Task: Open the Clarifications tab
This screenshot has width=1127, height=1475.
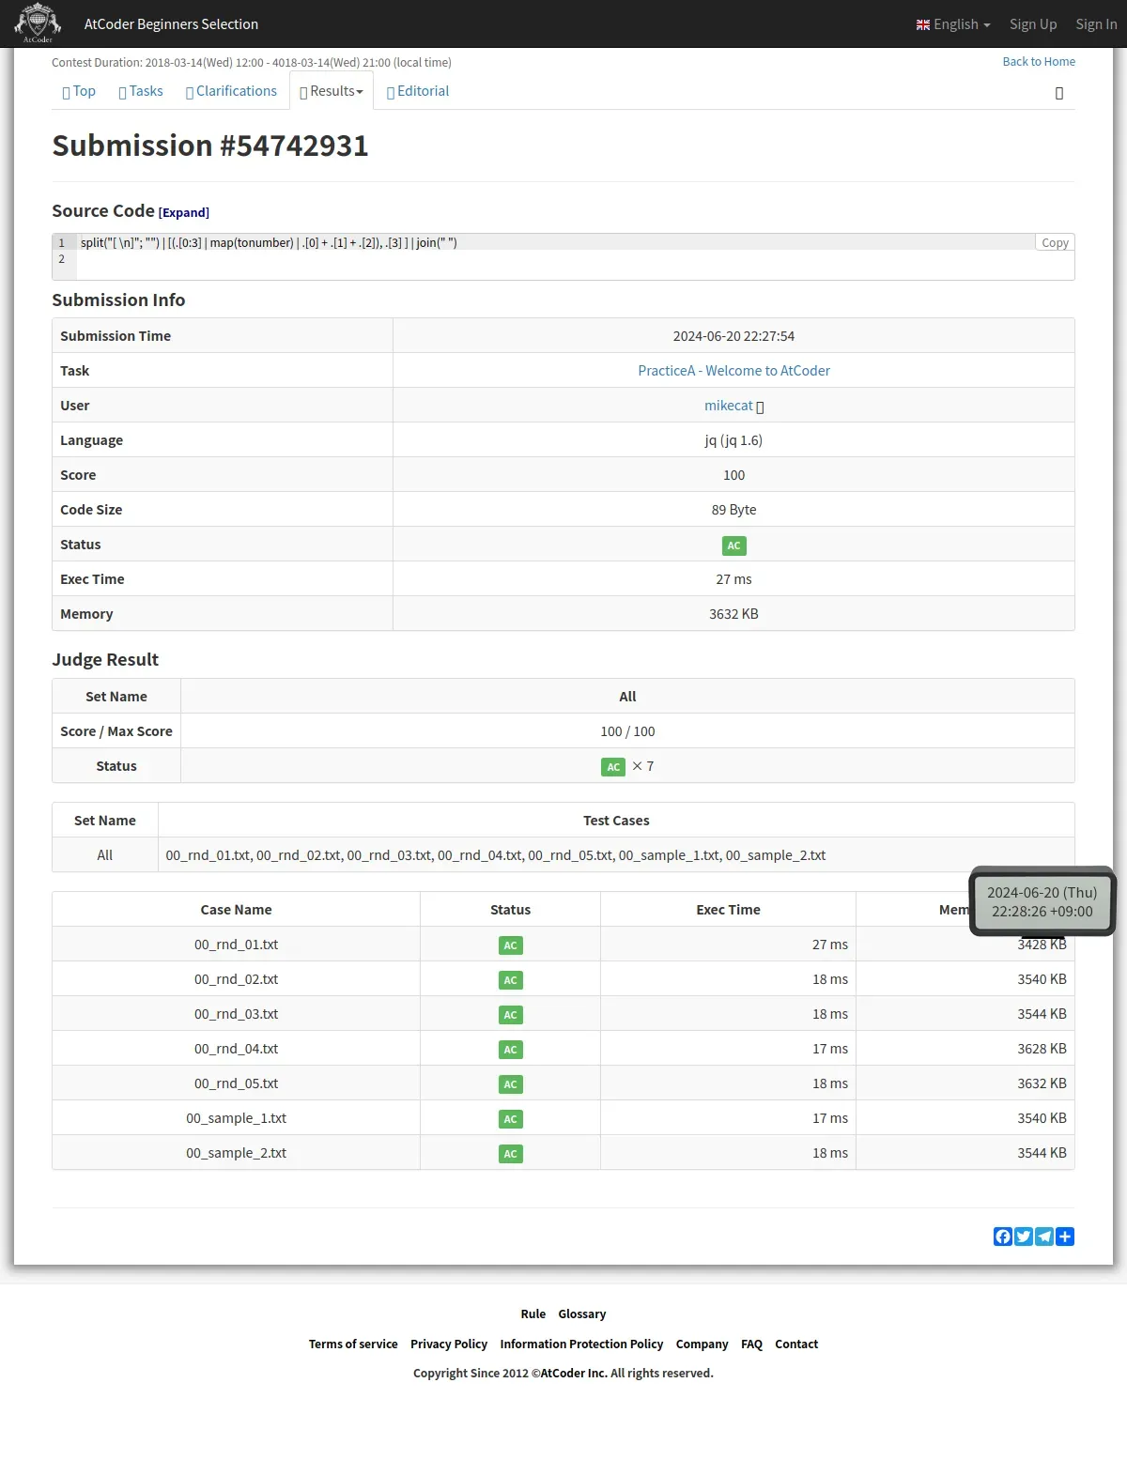Action: [231, 91]
